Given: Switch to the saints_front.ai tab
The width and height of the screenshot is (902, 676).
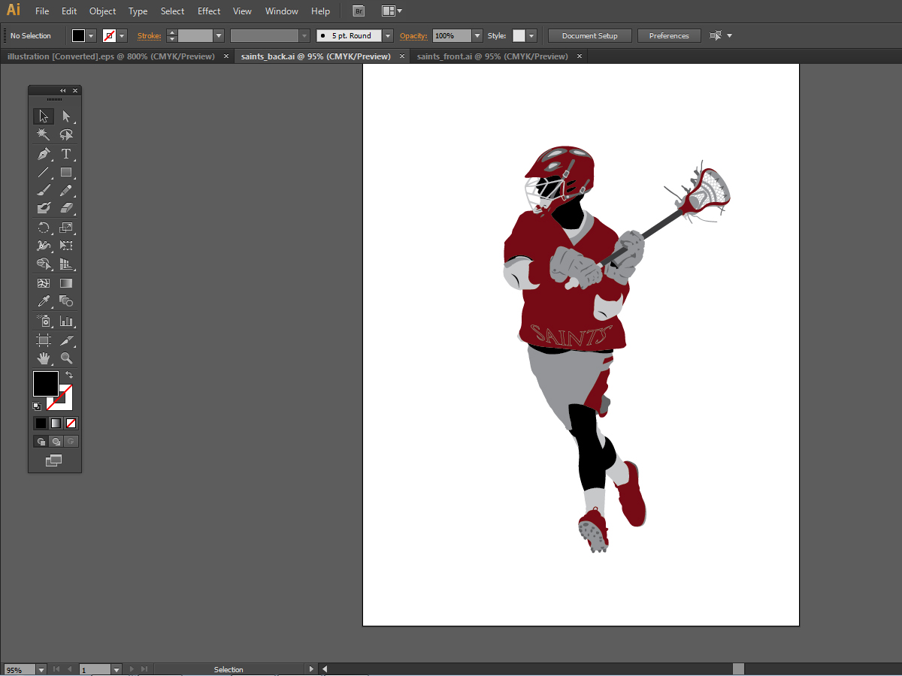Looking at the screenshot, I should pyautogui.click(x=492, y=56).
